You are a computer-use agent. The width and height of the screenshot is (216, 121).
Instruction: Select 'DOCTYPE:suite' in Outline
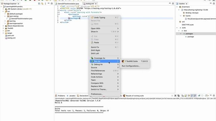[x=188, y=25]
